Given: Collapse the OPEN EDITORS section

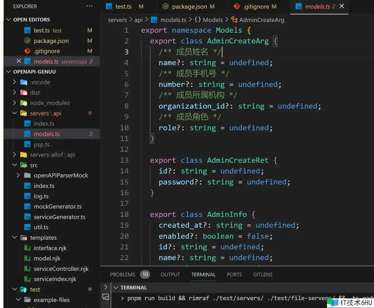Looking at the screenshot, I should (x=8, y=20).
